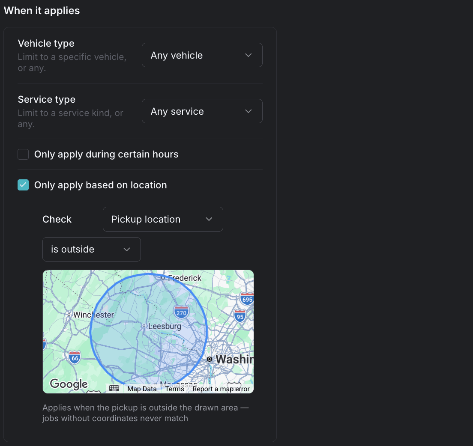Click the Winchester label on the map
Screen dimensions: 473x446
(93, 315)
